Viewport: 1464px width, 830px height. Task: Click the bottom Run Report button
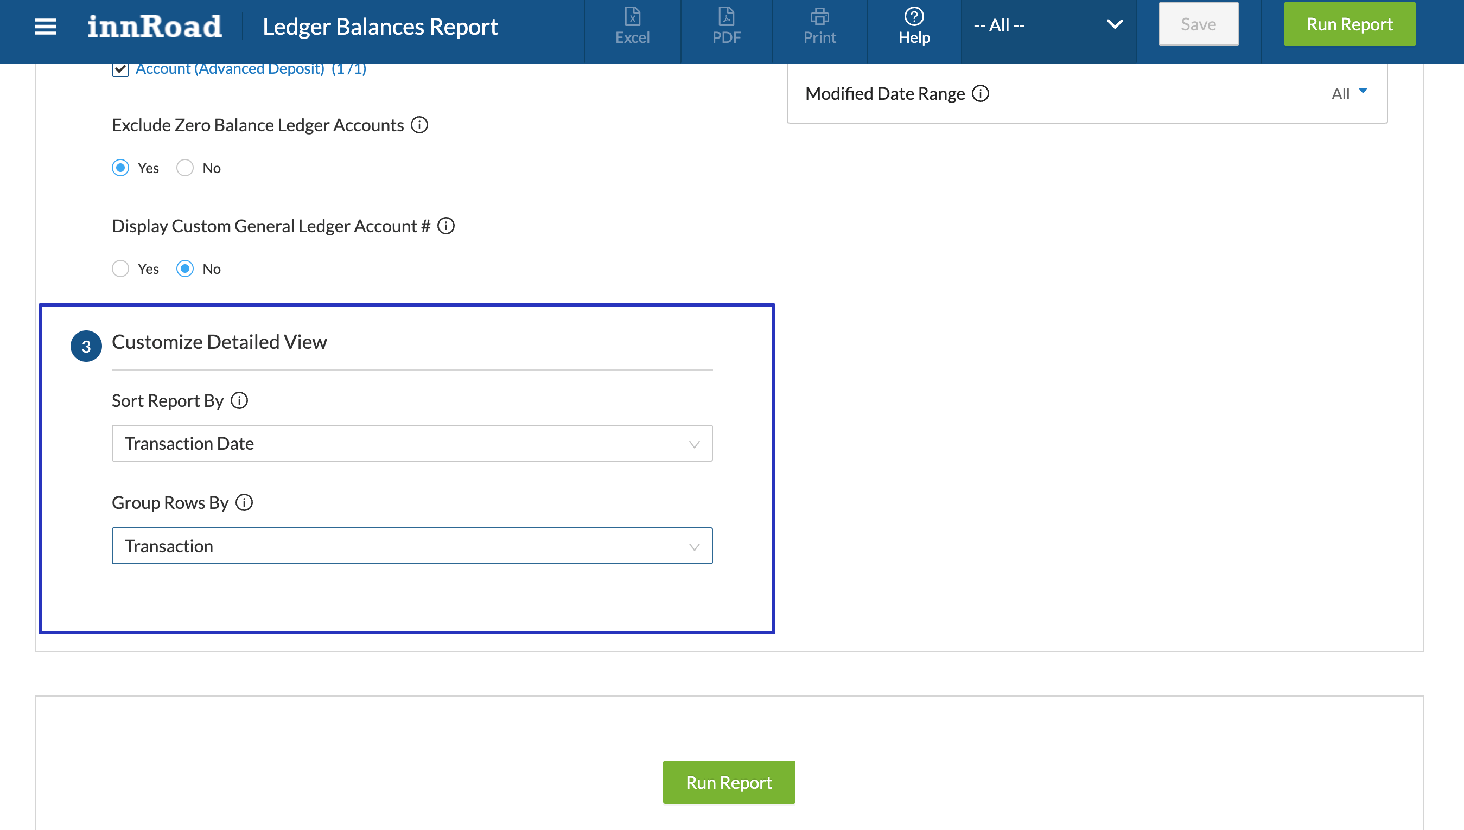click(x=729, y=782)
